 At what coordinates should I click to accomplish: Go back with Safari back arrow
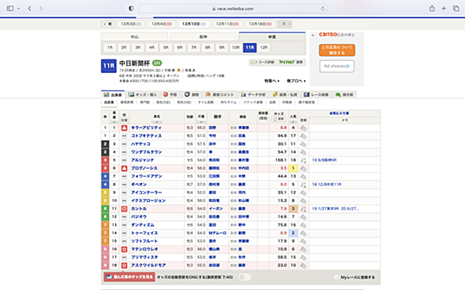29,9
